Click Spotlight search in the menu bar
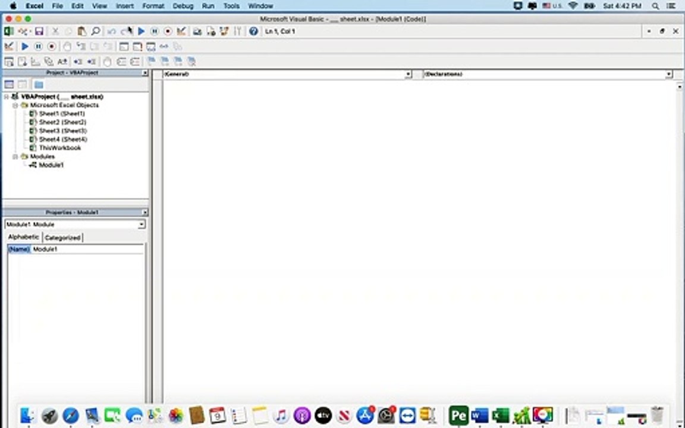The height and width of the screenshot is (428, 685). coord(655,6)
